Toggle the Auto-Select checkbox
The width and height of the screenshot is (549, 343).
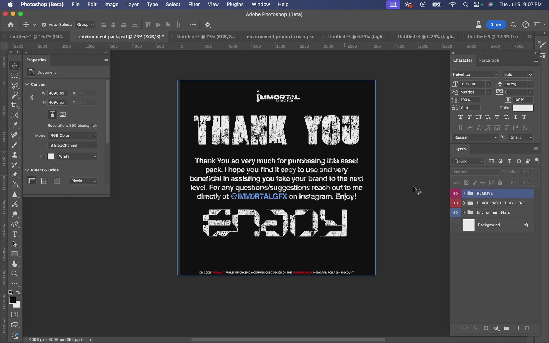click(44, 25)
